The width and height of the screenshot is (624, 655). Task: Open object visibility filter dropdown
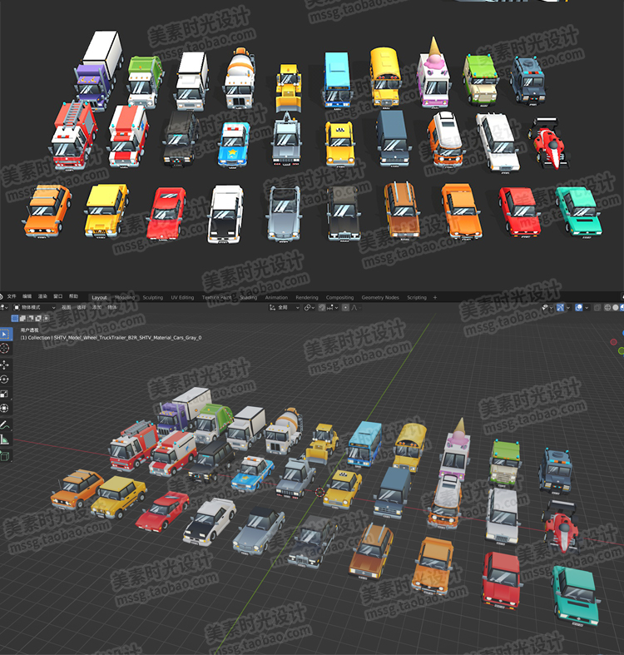click(x=547, y=307)
